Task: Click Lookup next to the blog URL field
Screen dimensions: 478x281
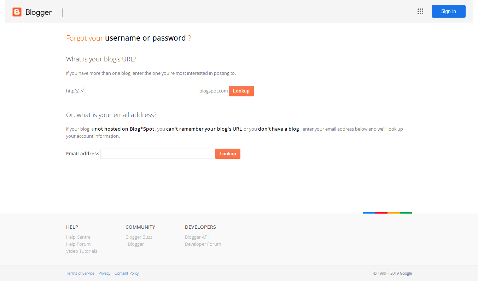Action: [241, 91]
